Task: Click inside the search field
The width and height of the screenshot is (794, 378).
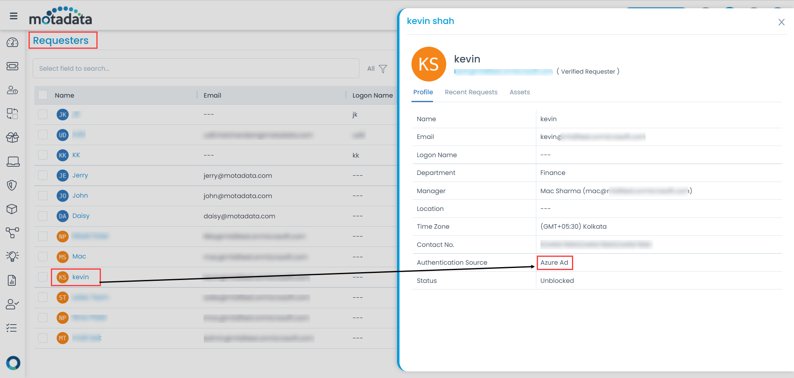Action: pos(165,68)
